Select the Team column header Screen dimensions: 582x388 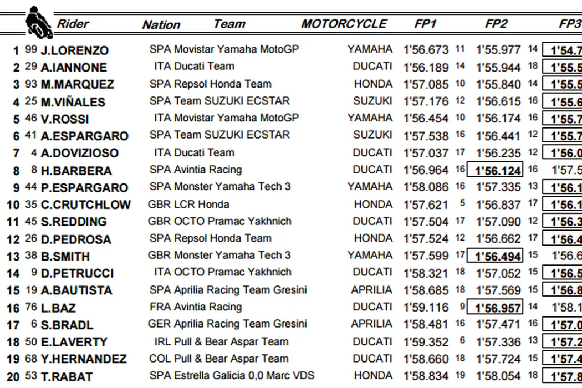pos(229,24)
